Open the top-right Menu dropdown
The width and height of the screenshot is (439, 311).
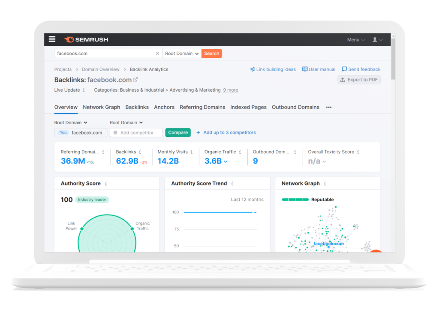click(x=356, y=40)
